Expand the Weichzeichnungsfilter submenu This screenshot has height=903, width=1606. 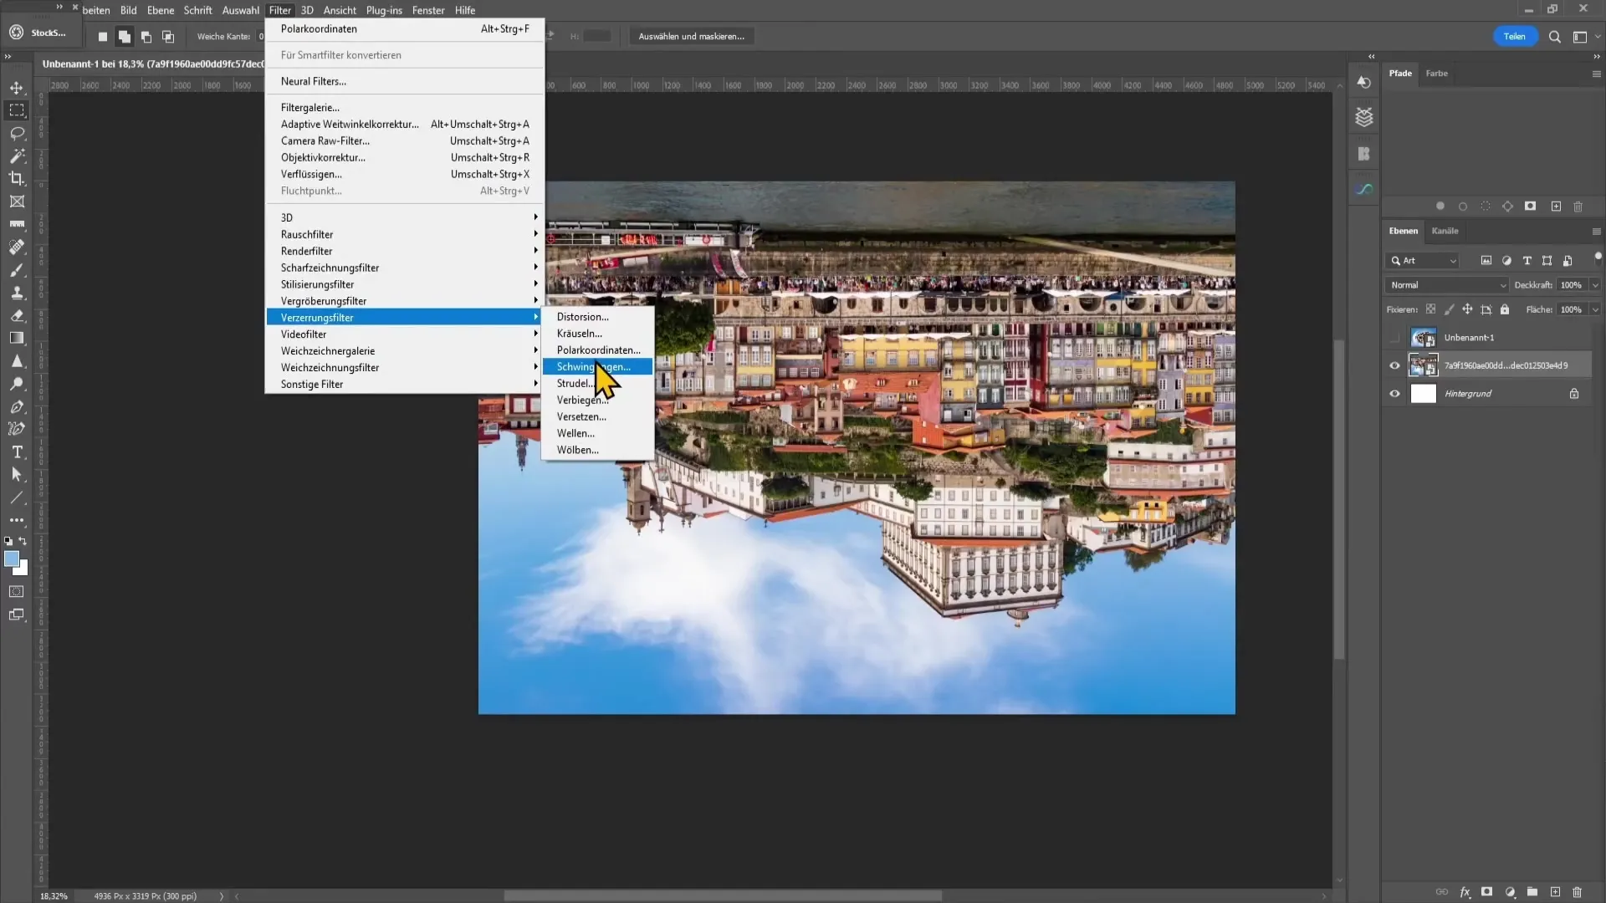405,368
